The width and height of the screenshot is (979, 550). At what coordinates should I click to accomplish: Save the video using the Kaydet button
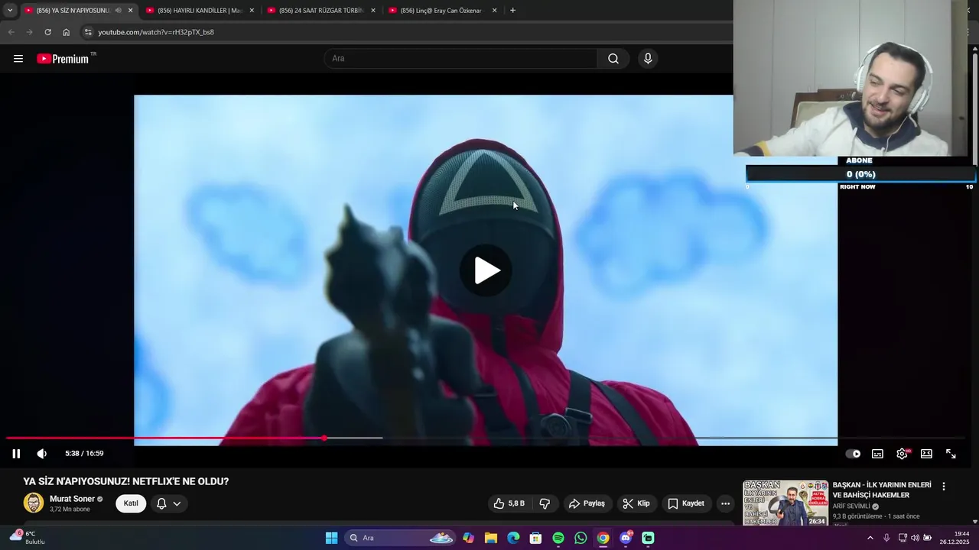tap(686, 503)
